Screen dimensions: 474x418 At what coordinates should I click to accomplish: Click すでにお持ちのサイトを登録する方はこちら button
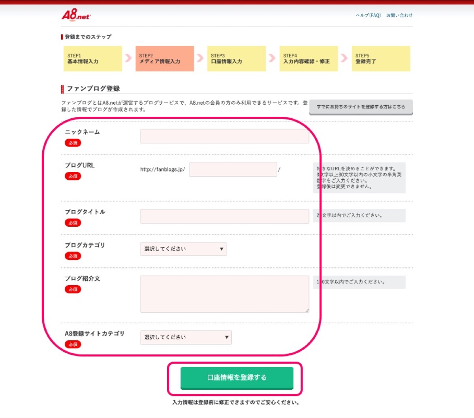point(361,107)
